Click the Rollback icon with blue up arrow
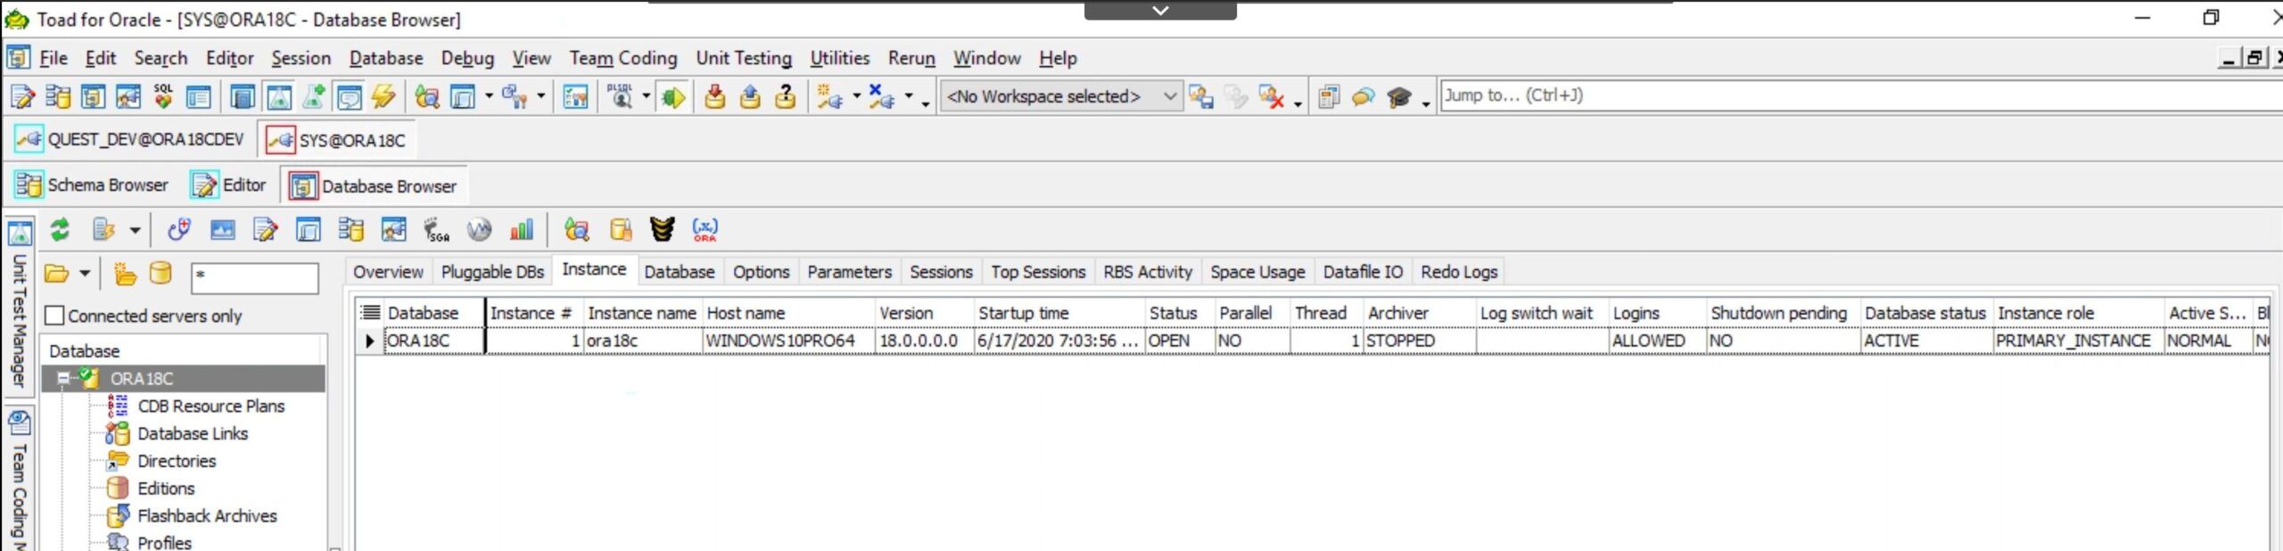The height and width of the screenshot is (551, 2283). tap(750, 96)
